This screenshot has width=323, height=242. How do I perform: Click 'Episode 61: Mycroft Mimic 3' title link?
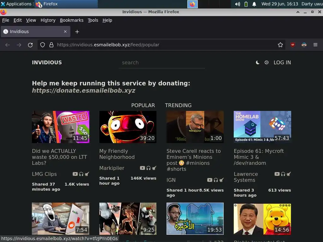[259, 157]
